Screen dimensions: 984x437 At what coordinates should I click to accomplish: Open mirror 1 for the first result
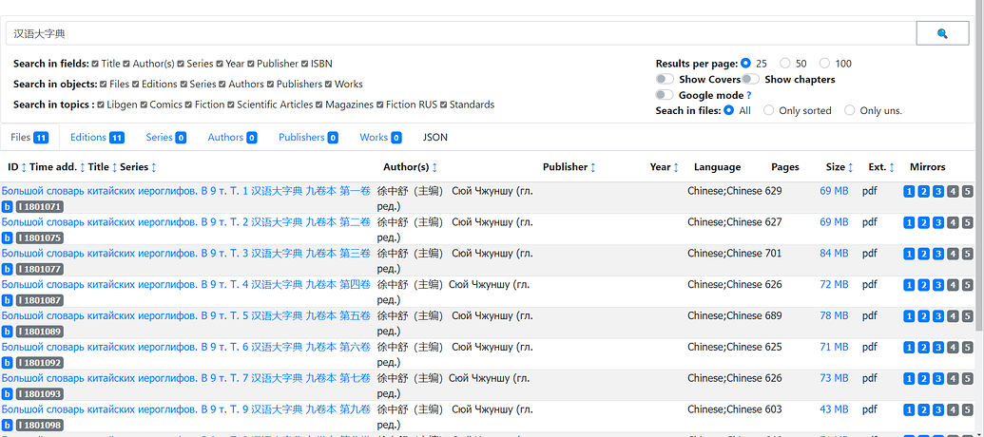click(x=909, y=192)
